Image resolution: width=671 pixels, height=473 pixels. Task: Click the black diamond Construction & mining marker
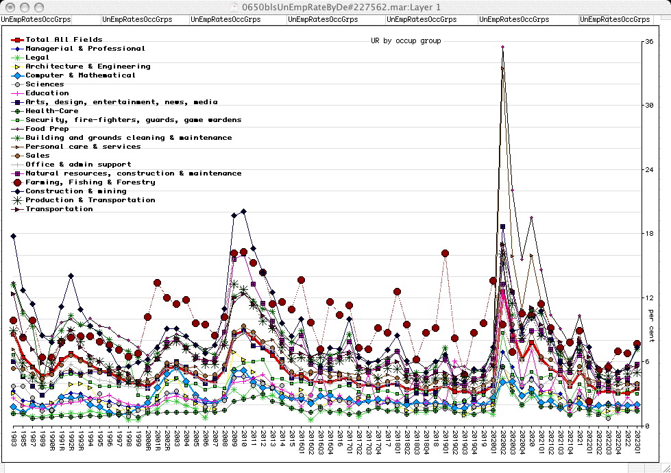19,191
